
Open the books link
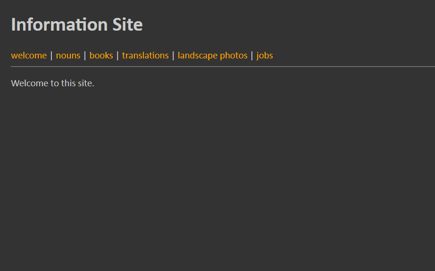point(101,56)
